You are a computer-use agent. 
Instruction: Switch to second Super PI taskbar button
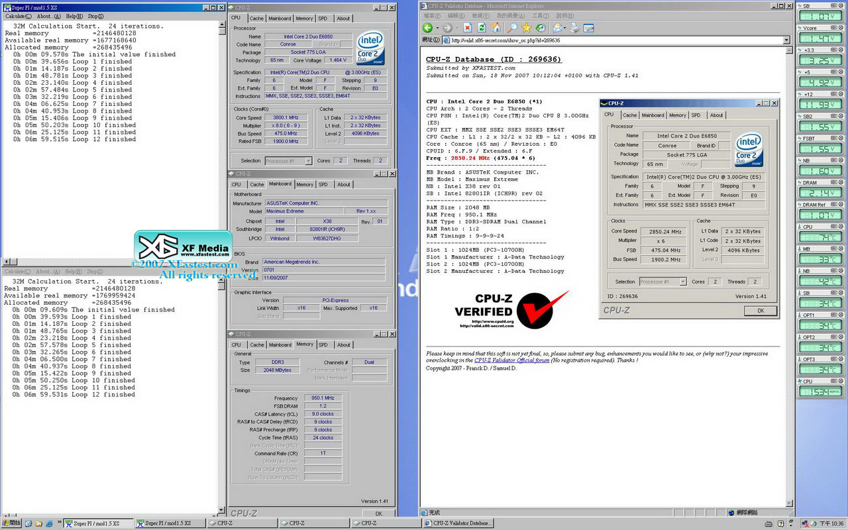tap(170, 523)
